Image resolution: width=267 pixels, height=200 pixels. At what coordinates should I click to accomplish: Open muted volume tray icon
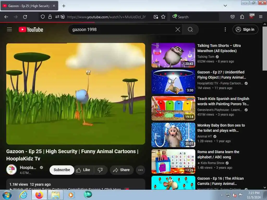234,195
